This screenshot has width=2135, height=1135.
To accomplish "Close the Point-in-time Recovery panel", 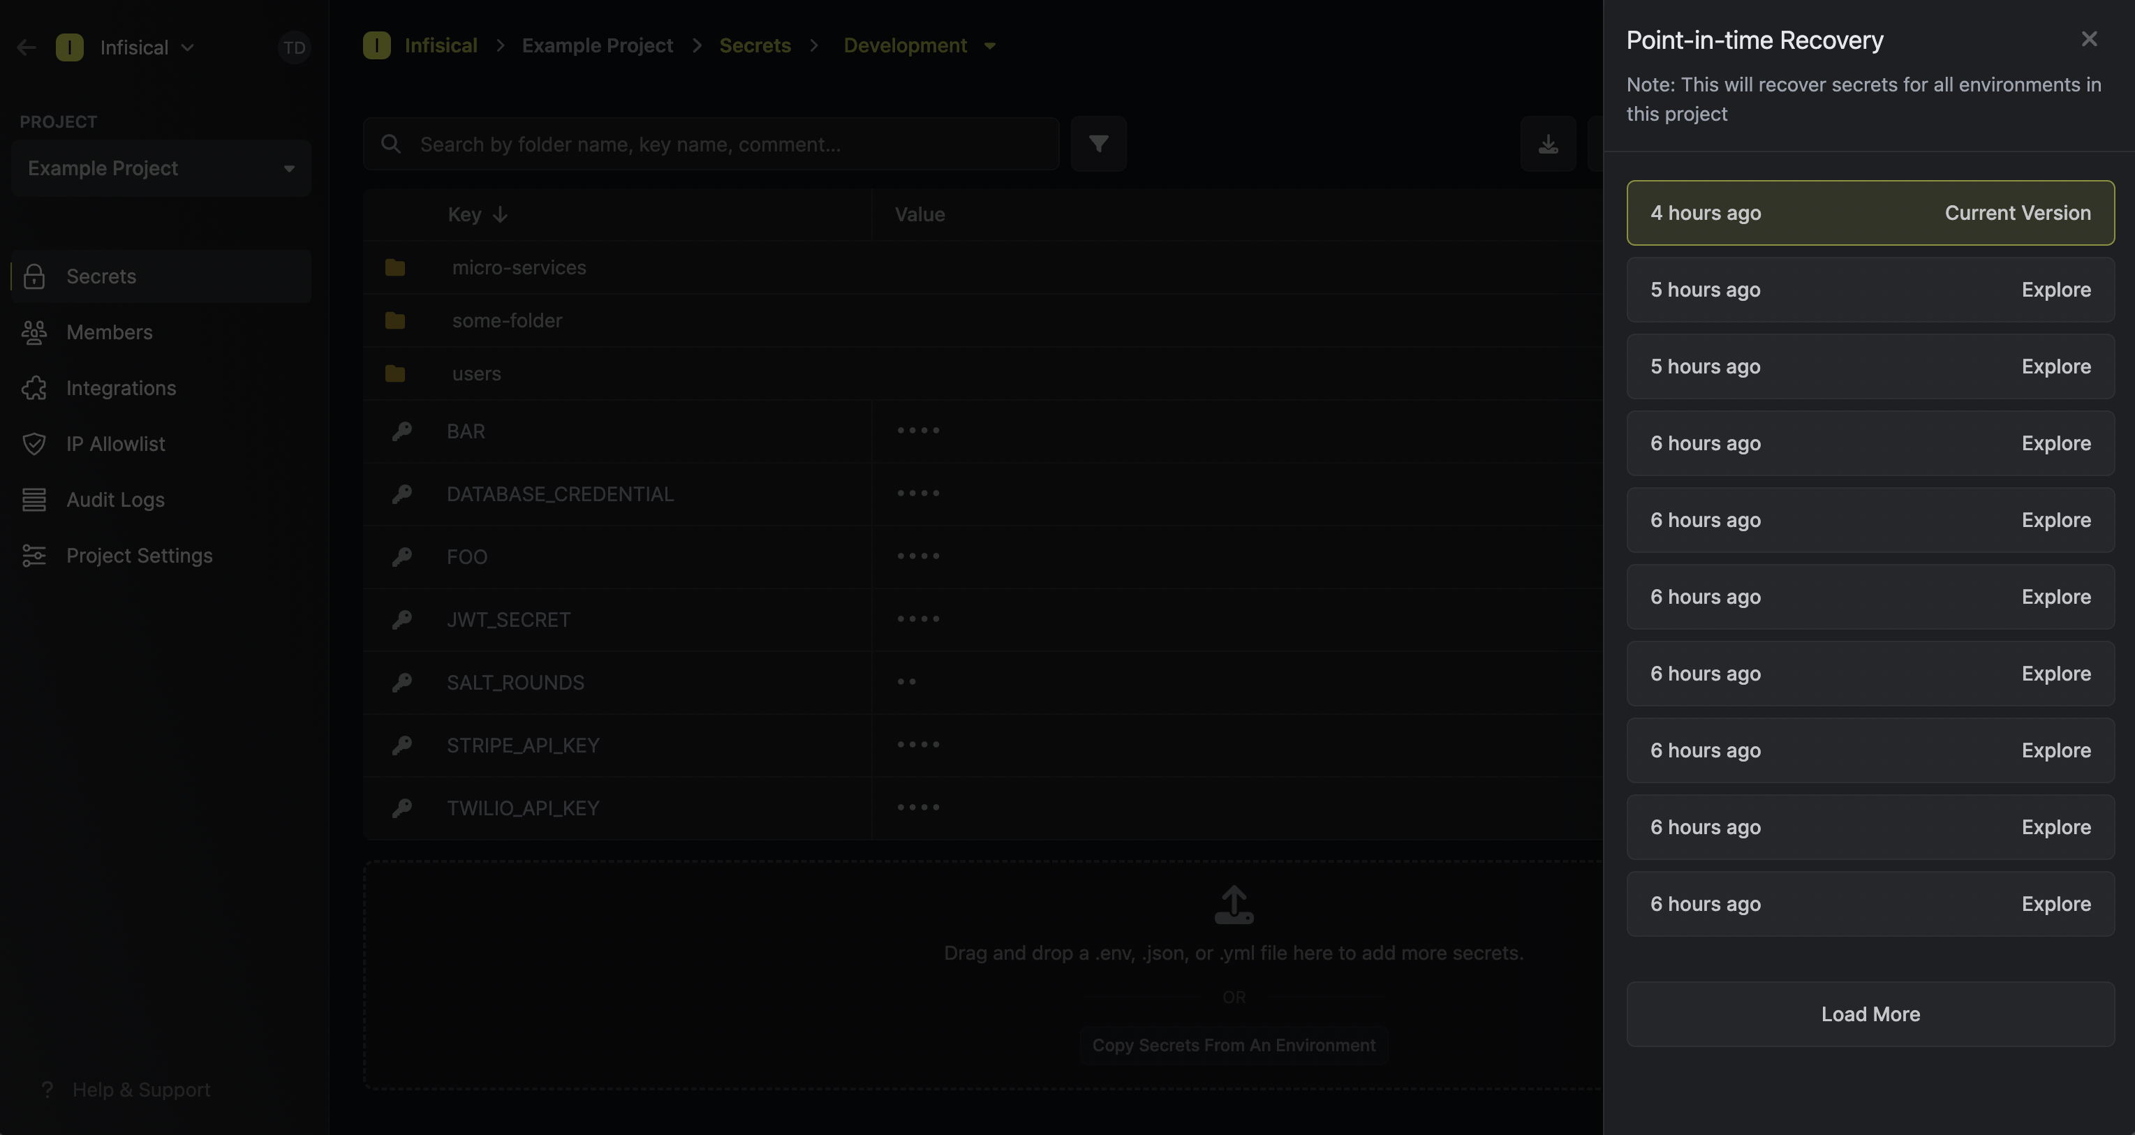I will tap(2089, 39).
